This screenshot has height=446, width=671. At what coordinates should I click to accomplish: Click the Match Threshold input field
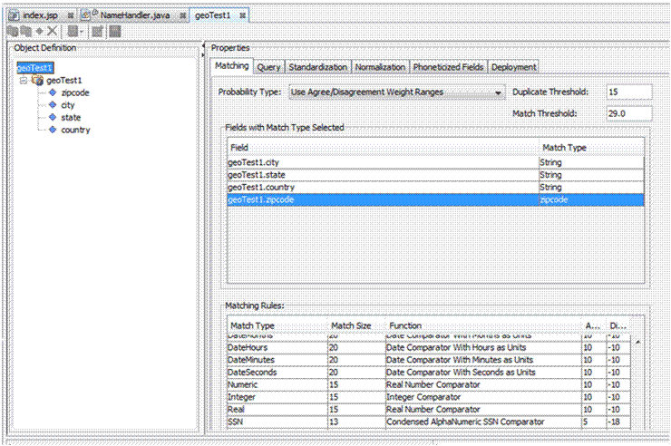(x=629, y=113)
